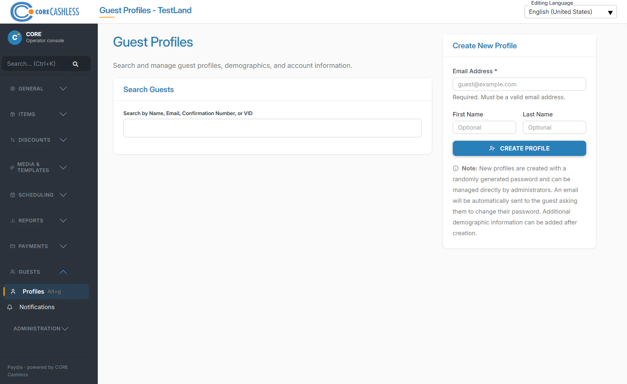Click the Guest Profiles - TestLand header title
The image size is (627, 384).
tap(145, 10)
